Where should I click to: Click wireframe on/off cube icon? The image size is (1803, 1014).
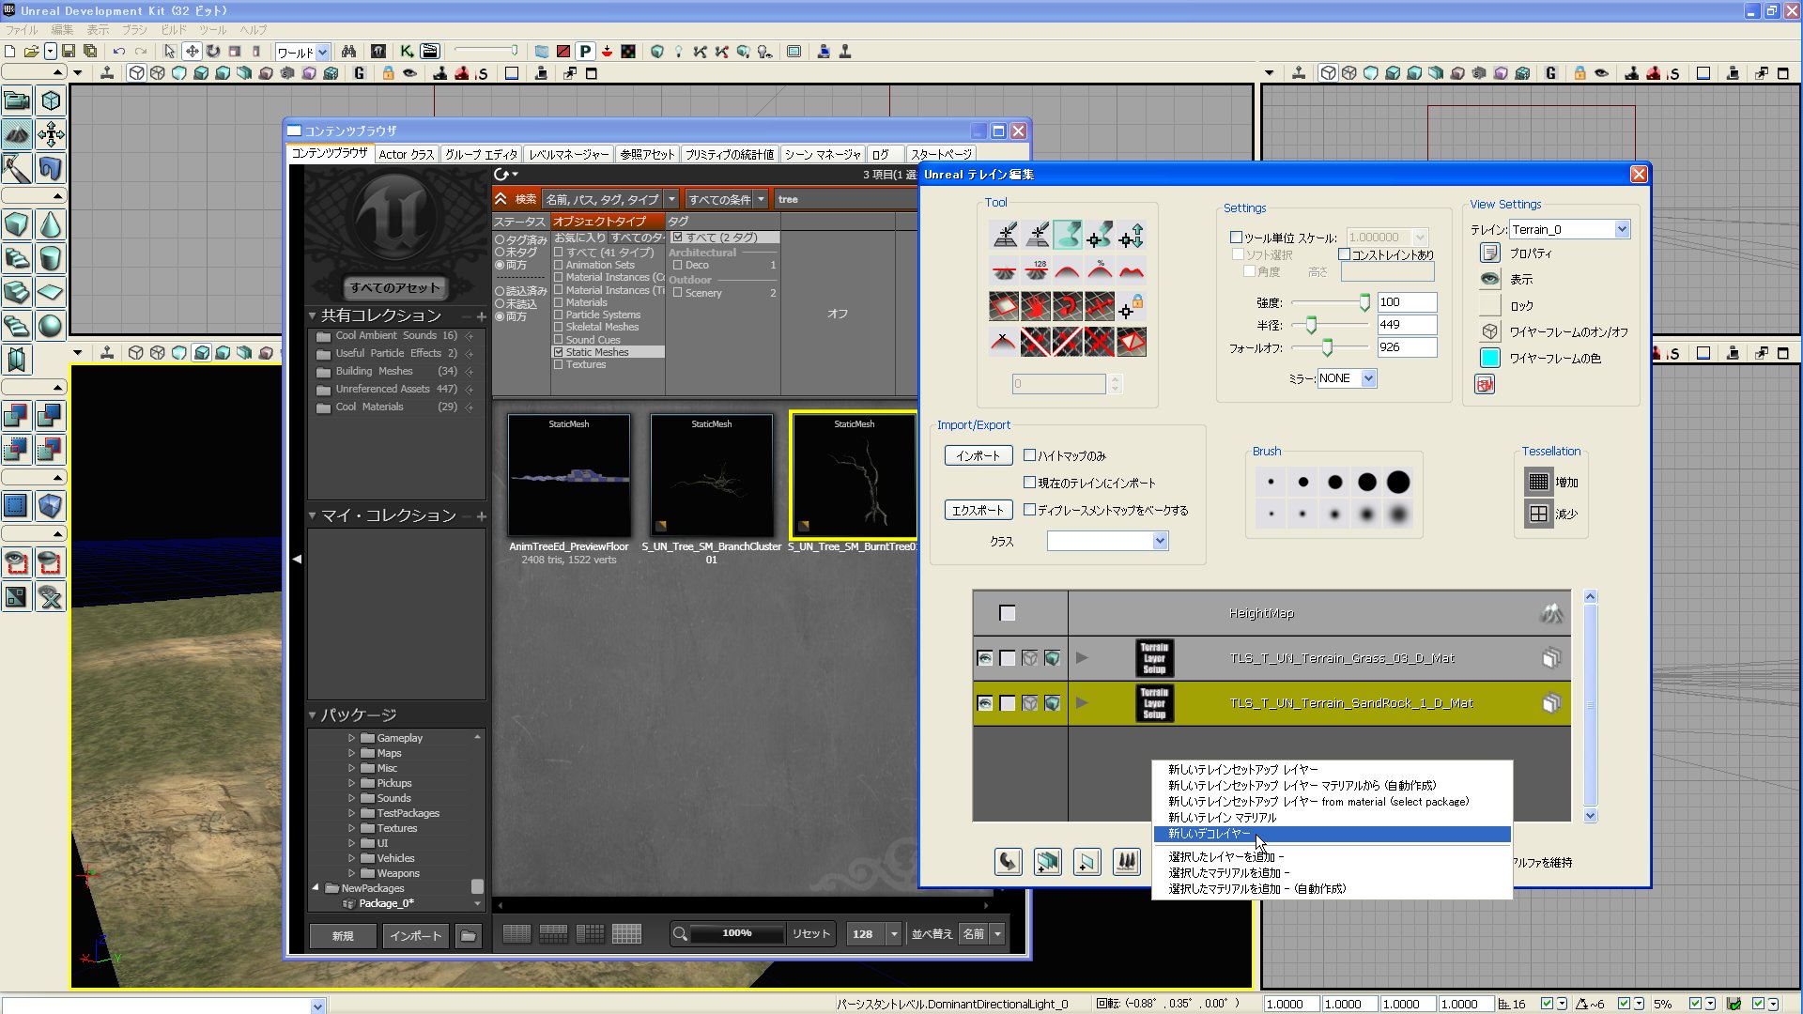tap(1489, 331)
